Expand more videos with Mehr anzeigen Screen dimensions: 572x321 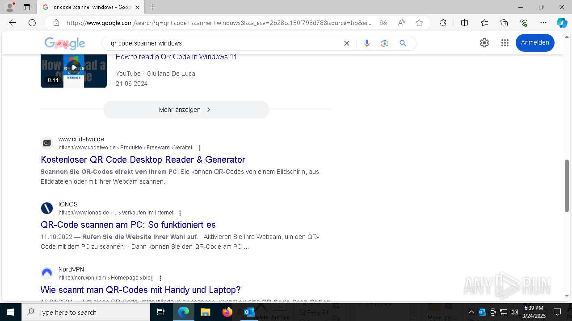(x=186, y=110)
